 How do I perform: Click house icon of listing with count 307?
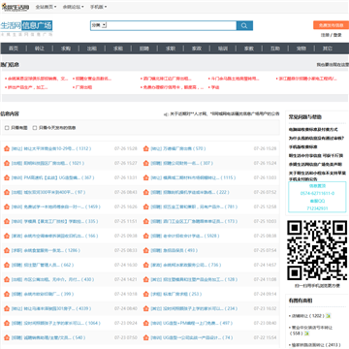coord(145,163)
